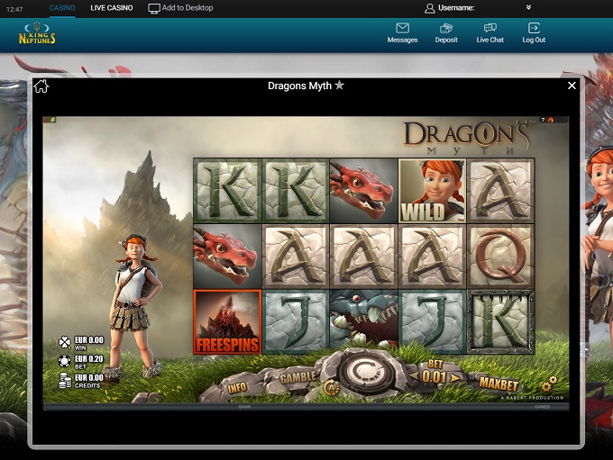This screenshot has height=460, width=613.
Task: Decrease bet with left arrow
Action: click(415, 376)
